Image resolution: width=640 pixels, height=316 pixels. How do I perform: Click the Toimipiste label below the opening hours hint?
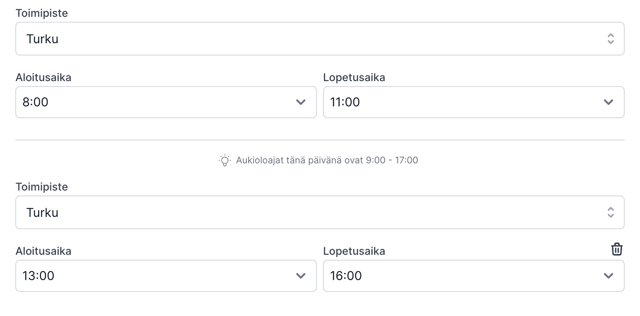pos(42,187)
